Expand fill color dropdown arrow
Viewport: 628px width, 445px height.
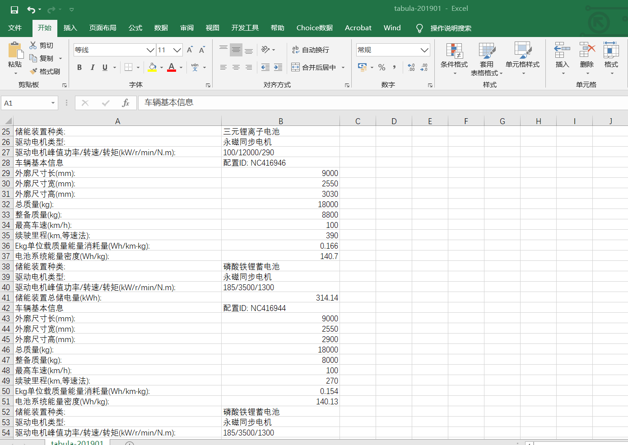tap(161, 67)
